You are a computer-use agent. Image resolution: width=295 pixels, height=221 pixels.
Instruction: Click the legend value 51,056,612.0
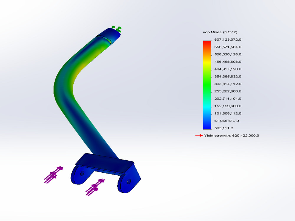pos(227,121)
